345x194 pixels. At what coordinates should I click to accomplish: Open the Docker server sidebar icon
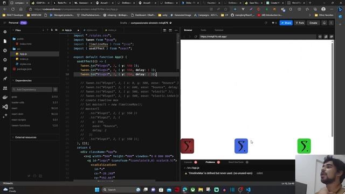pyautogui.click(x=5, y=97)
